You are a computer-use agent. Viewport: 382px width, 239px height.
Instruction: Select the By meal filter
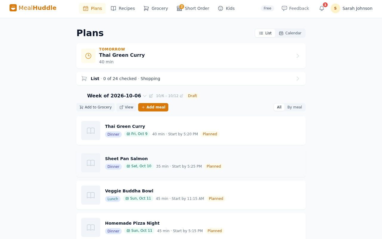[295, 107]
